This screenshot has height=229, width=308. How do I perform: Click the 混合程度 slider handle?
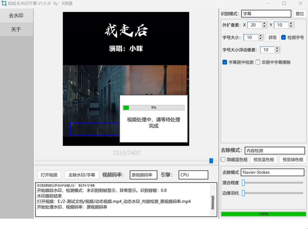243,183
